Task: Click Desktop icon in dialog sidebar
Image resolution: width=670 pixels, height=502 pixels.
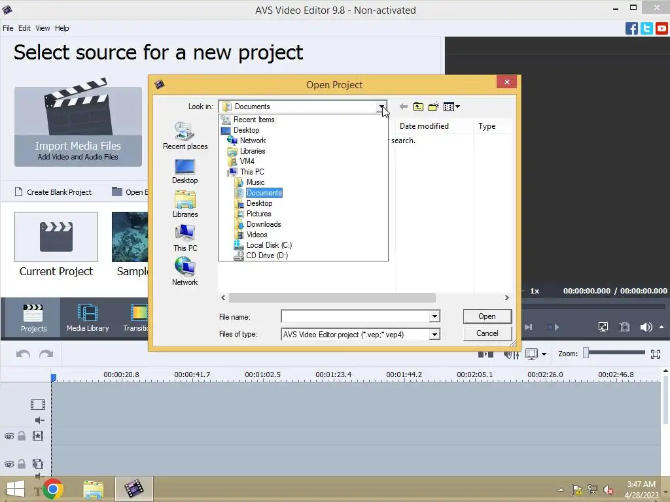Action: coord(185,171)
